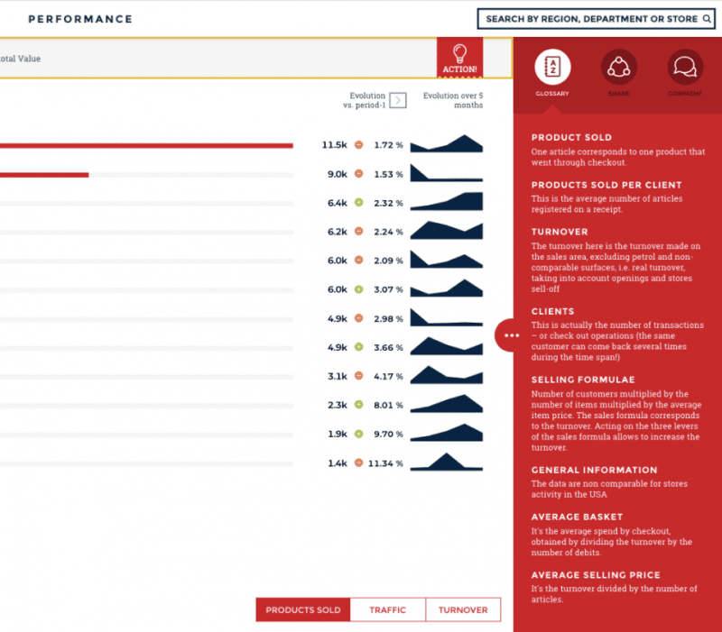
Task: Click the orange minus indicator beside 11.5k
Action: point(358,145)
